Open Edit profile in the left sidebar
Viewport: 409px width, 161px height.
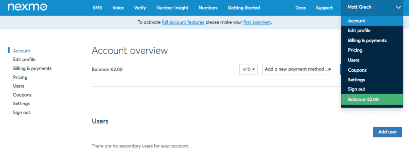pos(24,59)
